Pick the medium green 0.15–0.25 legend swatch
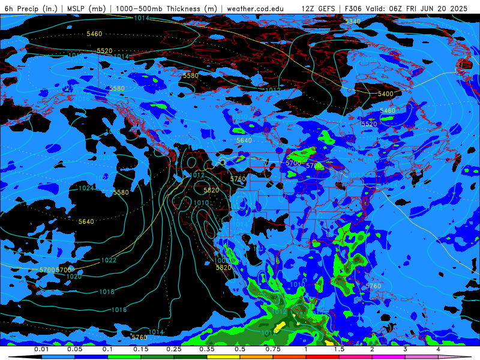Screen dimensions: 480x360 [x=157, y=357]
